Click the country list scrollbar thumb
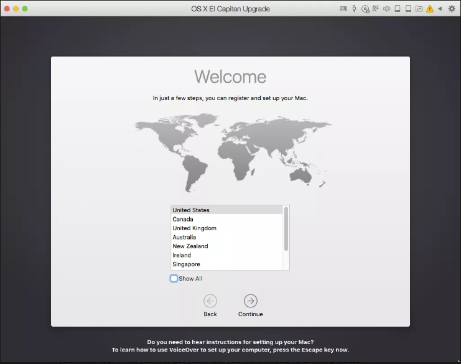Viewport: 461px width, 364px height. tap(286, 229)
